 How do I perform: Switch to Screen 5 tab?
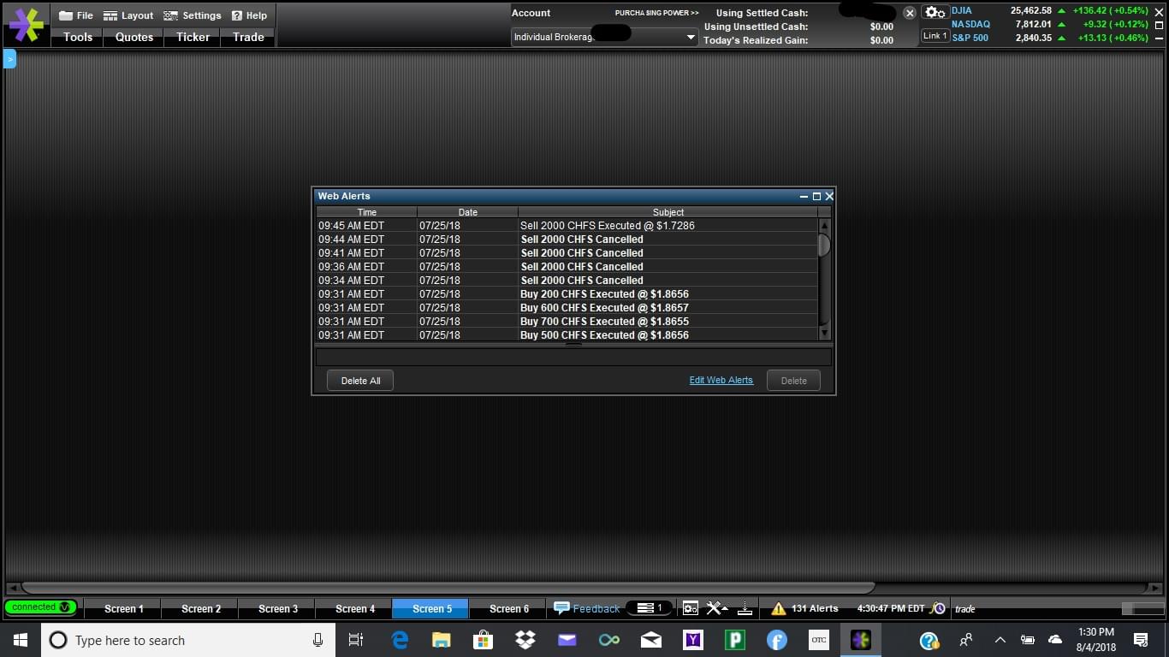click(x=430, y=609)
